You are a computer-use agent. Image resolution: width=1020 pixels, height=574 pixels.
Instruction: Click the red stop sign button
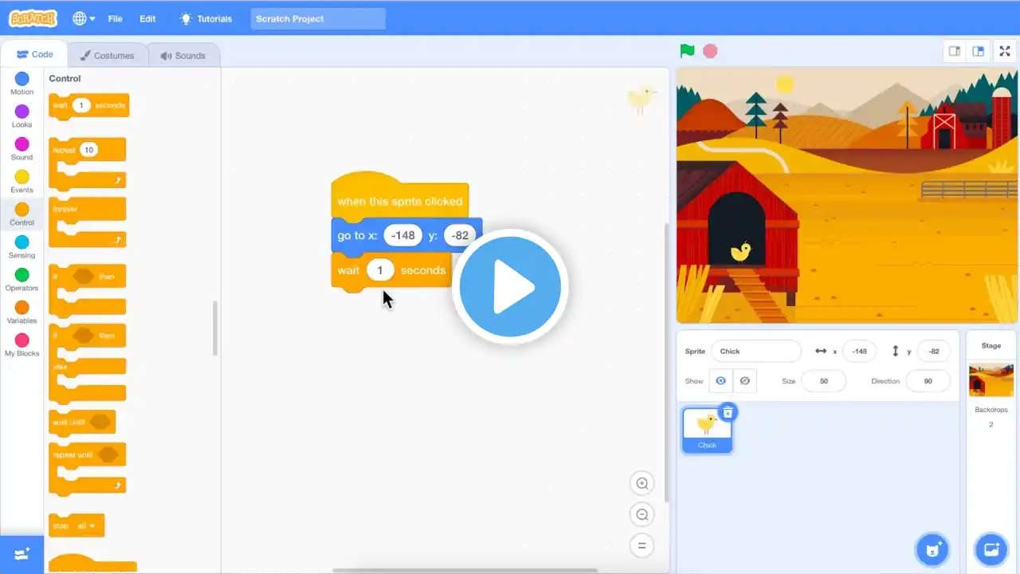tap(710, 51)
